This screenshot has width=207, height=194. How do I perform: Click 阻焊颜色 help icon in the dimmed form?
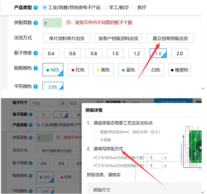point(31,176)
